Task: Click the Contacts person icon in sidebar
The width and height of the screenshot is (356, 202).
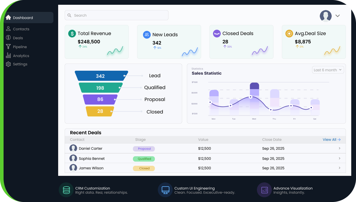Action: click(x=8, y=29)
